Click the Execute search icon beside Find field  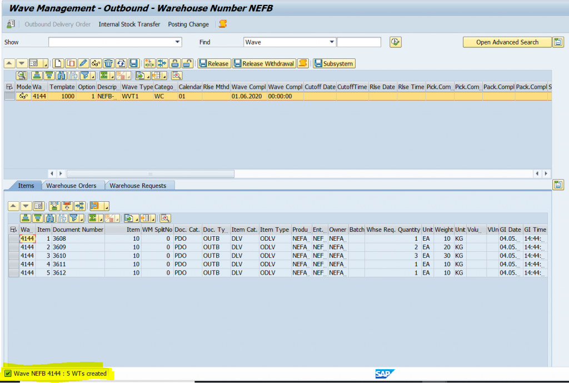click(395, 42)
